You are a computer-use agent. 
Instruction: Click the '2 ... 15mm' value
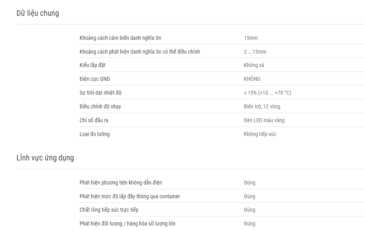tap(255, 52)
